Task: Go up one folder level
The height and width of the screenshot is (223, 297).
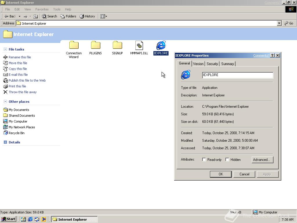Action: click(35, 17)
